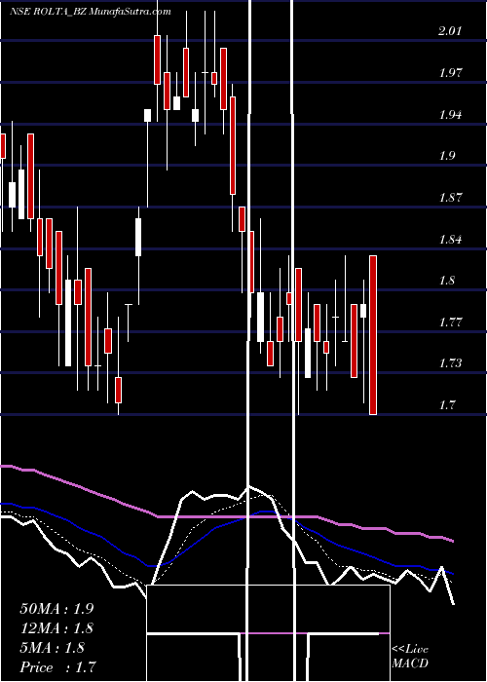Click the last tall red candlestick
487x682 pixels.
click(373, 335)
